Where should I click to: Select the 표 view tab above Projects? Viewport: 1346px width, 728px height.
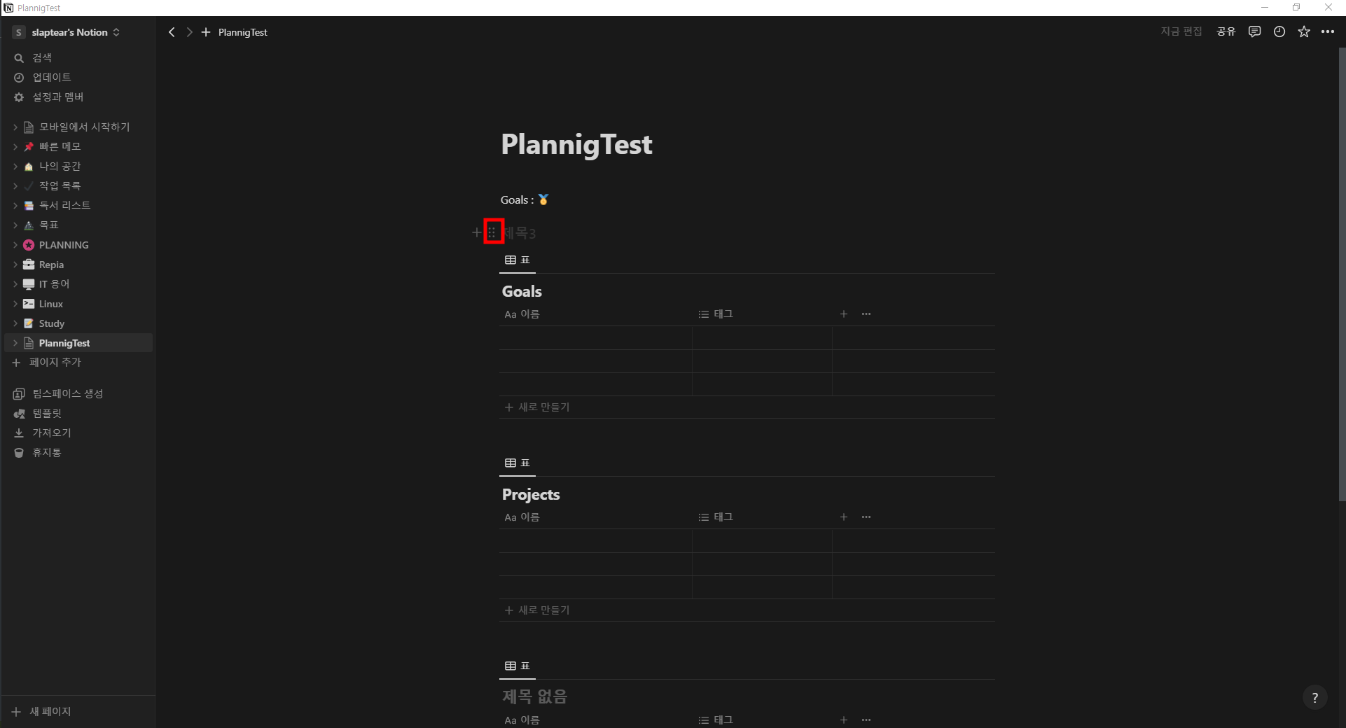tap(518, 463)
